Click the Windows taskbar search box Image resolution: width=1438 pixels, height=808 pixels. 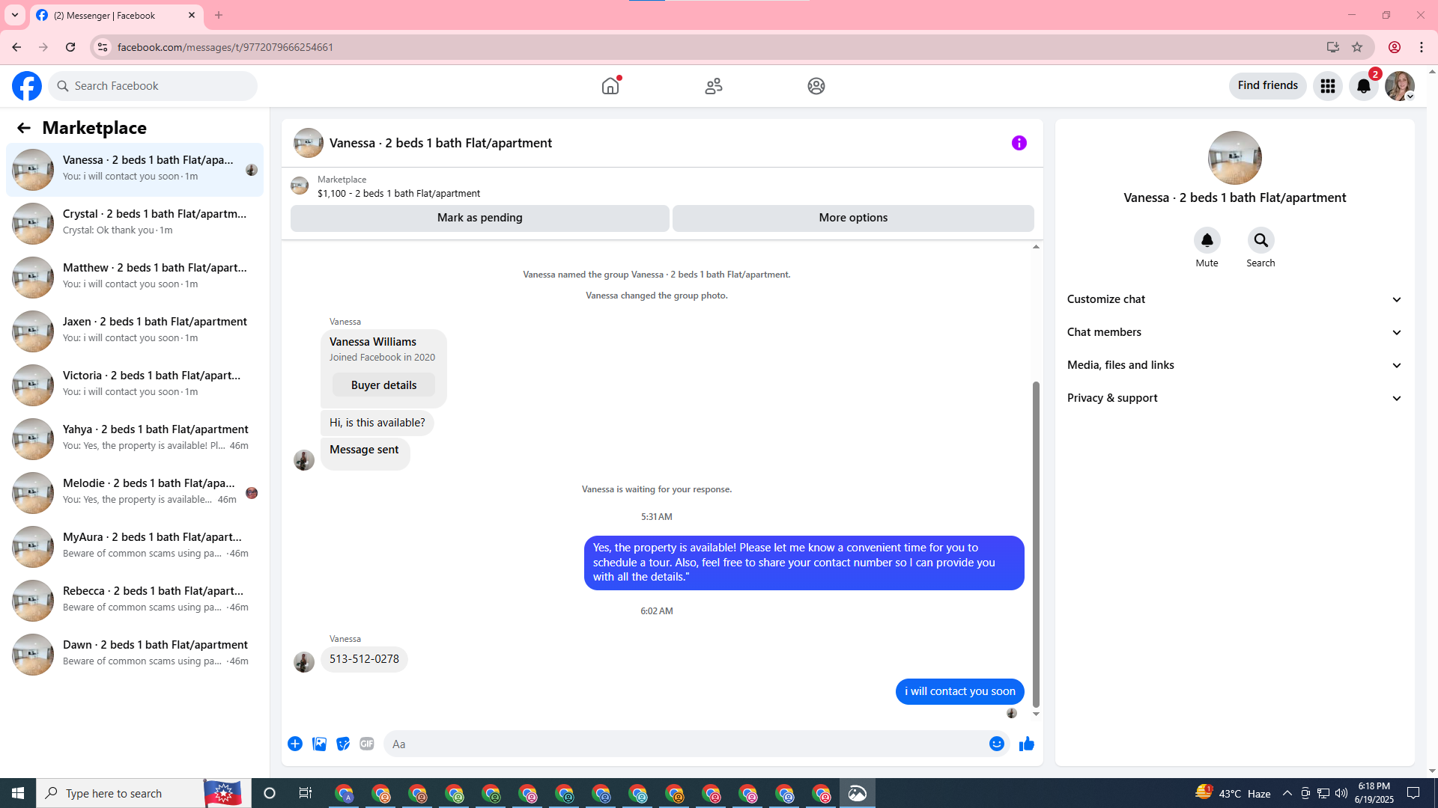point(120,793)
